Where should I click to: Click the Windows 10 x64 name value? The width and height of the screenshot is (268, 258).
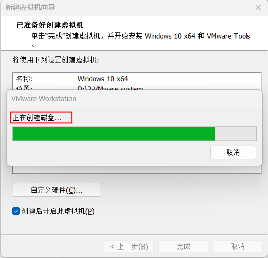tap(102, 79)
